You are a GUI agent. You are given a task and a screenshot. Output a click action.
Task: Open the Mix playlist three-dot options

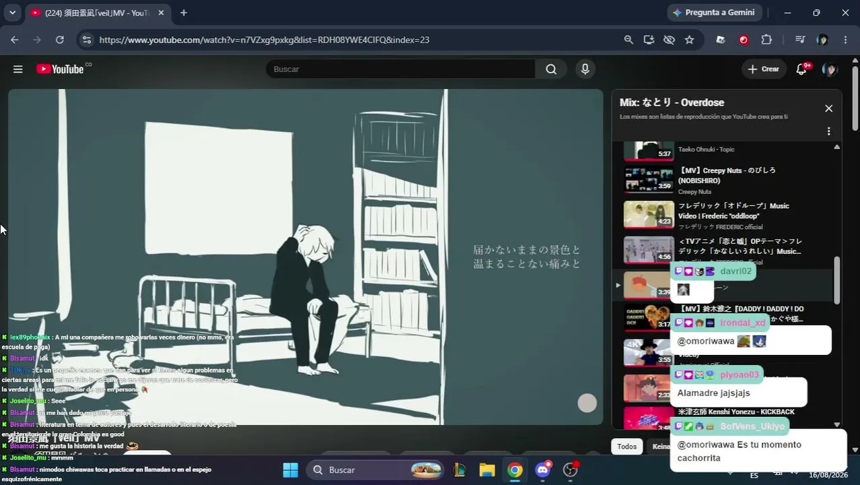[828, 131]
